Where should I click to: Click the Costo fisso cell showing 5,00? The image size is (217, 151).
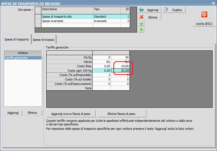tap(102, 66)
